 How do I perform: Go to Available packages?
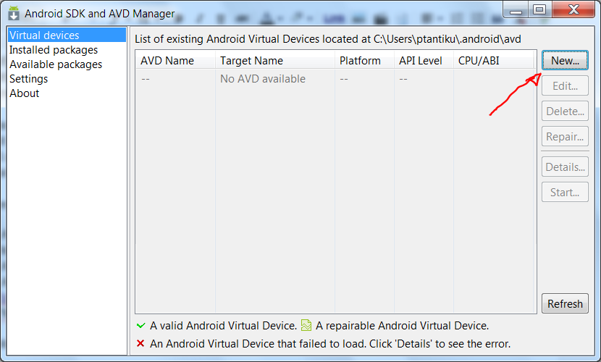56,64
